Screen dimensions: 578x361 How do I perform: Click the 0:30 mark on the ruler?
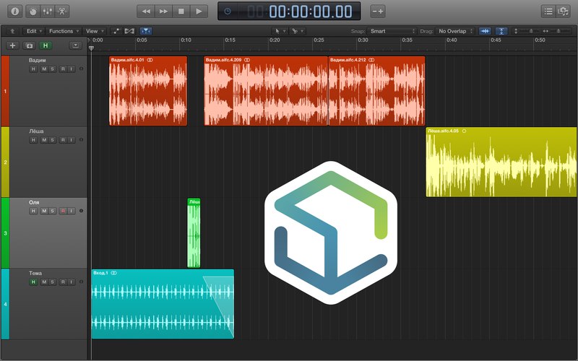coord(363,40)
